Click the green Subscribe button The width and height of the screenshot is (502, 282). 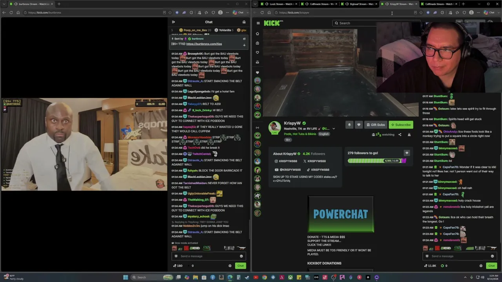click(x=401, y=125)
